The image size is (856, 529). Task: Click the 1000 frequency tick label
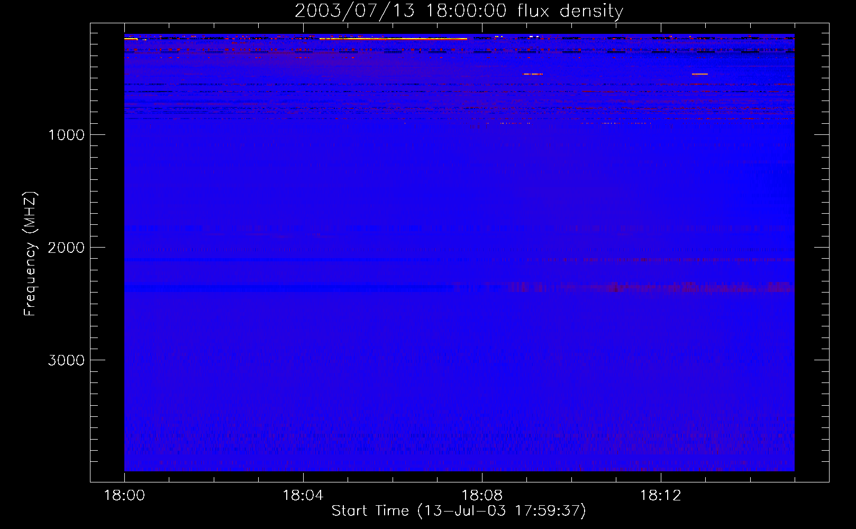click(x=66, y=135)
